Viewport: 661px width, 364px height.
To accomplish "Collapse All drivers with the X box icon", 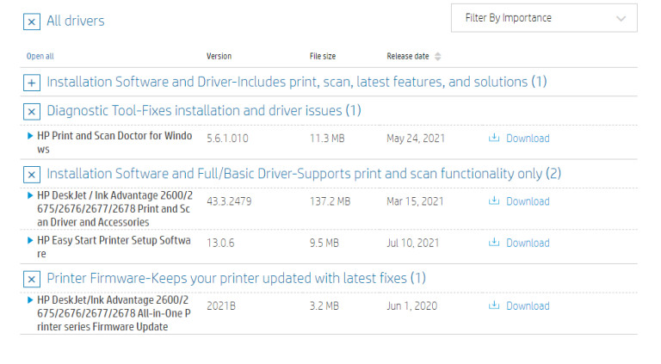I will 32,22.
